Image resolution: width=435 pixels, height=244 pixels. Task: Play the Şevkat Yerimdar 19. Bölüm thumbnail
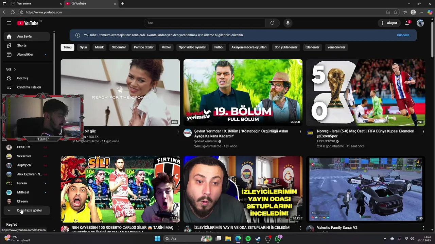(243, 93)
